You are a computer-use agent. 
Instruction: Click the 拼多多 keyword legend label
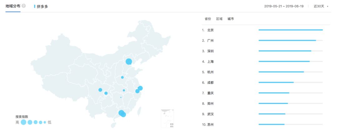pyautogui.click(x=42, y=7)
